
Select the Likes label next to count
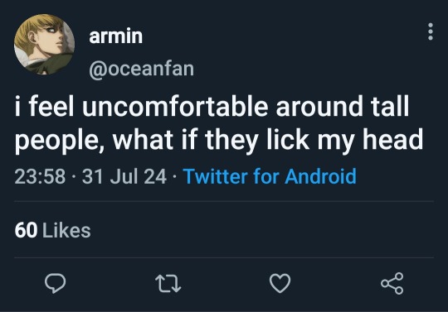coord(66,230)
